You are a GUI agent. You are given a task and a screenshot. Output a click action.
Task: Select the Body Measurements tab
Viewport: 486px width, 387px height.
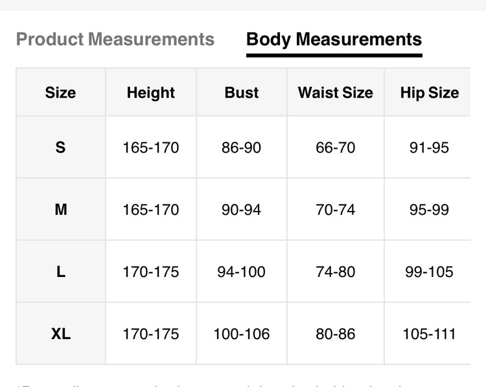point(334,39)
